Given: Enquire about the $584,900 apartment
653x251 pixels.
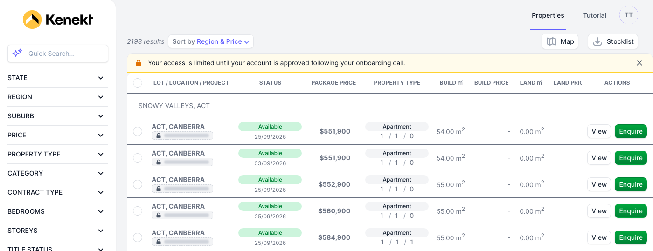Looking at the screenshot, I should click(x=631, y=237).
